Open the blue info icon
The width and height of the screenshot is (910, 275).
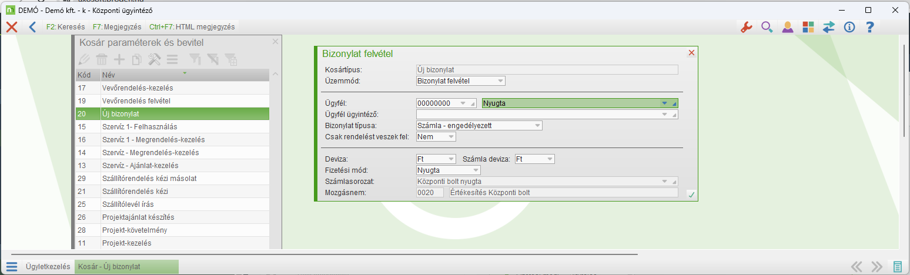tap(849, 27)
